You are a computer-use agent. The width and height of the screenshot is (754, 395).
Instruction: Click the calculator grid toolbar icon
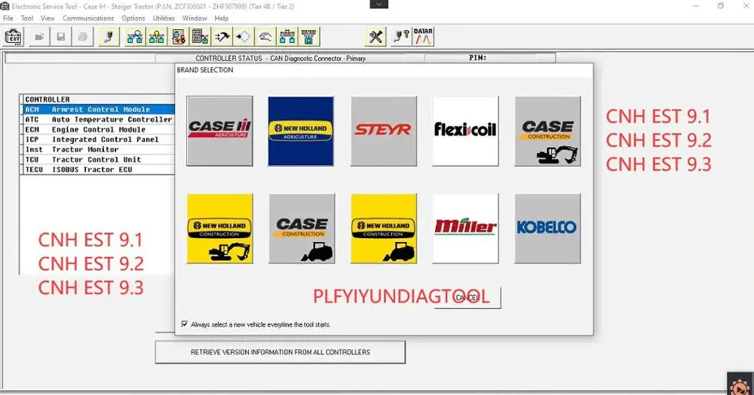tap(200, 37)
